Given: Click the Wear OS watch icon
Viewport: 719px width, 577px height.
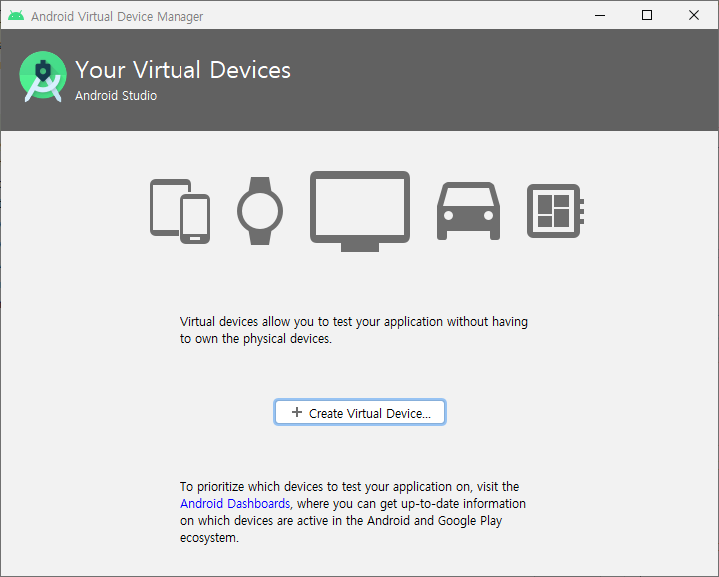Looking at the screenshot, I should coord(260,211).
